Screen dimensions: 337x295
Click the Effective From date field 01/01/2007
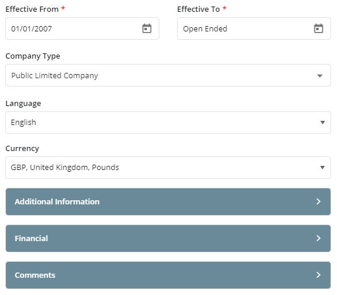(x=82, y=28)
